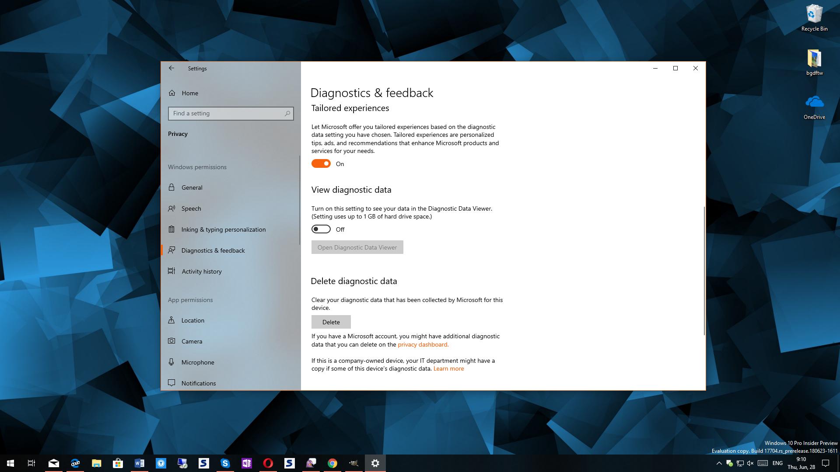840x472 pixels.
Task: Click the muted volume tray icon
Action: click(751, 463)
